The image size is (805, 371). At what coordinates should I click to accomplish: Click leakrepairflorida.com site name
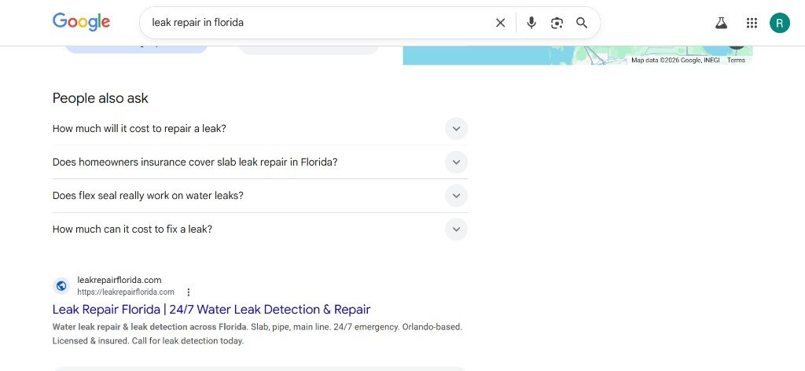119,280
